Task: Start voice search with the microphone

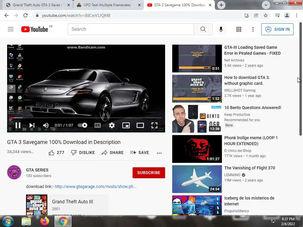Action: point(221,29)
